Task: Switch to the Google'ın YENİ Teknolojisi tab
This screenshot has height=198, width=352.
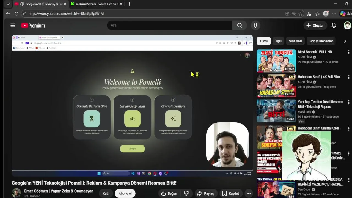Action: pos(41,4)
